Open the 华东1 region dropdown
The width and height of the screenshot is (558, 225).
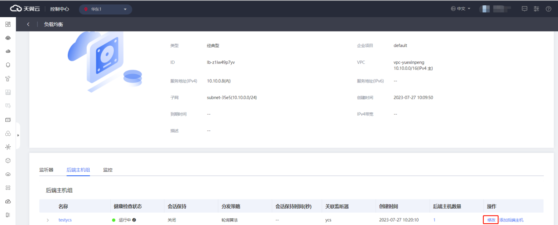click(x=105, y=9)
